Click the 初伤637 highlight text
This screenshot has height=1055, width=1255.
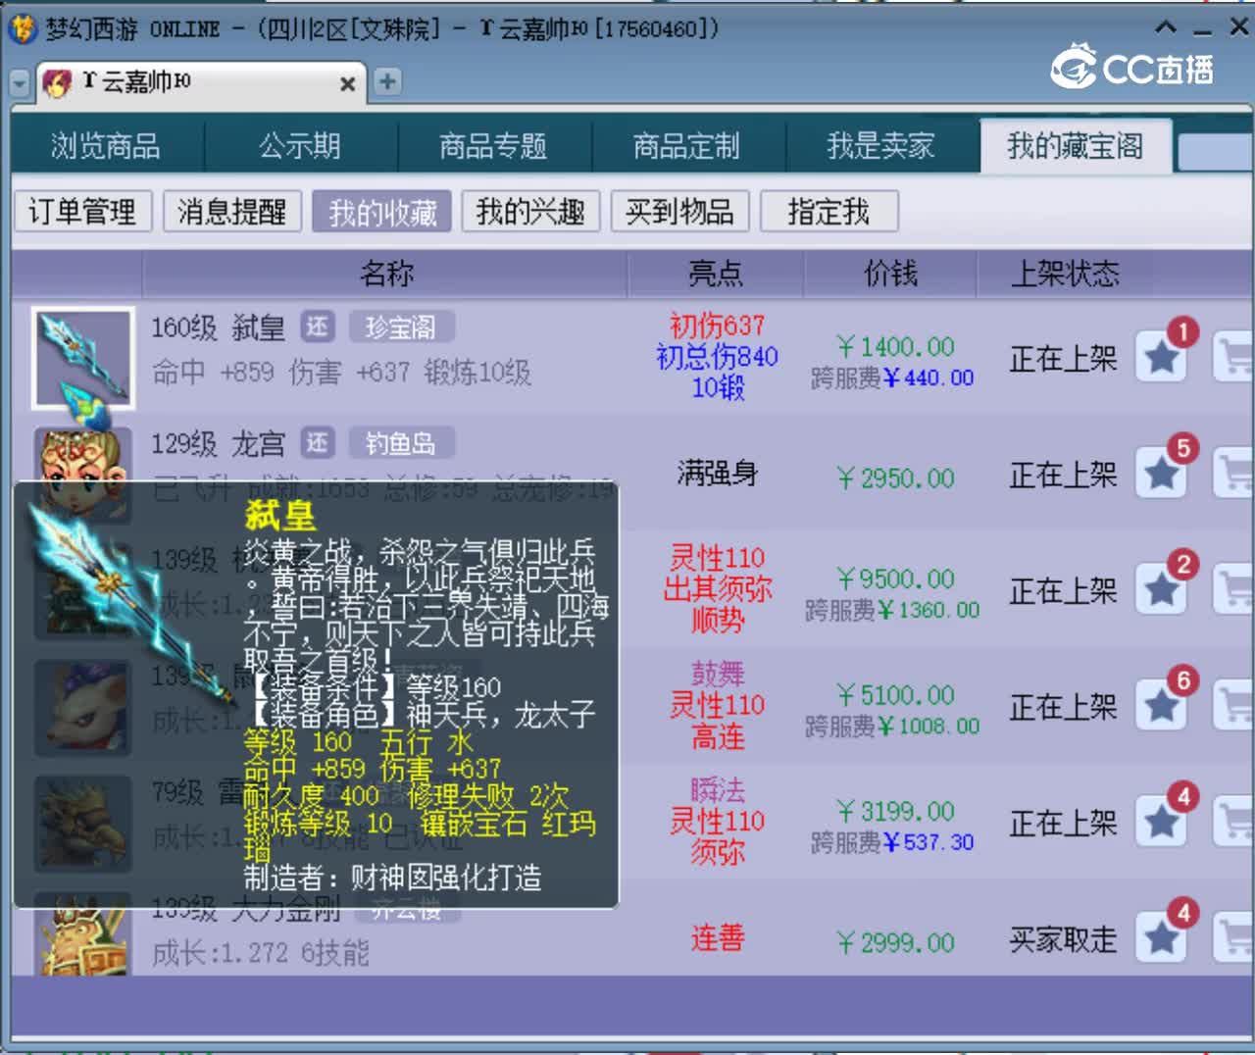pyautogui.click(x=718, y=326)
